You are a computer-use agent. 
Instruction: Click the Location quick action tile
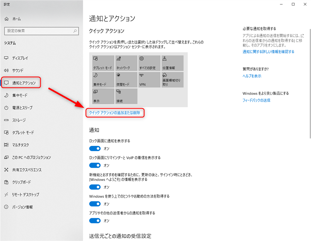[x=172, y=63]
